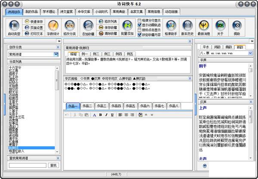Click the 启动类型 launch type icon

coord(14,28)
